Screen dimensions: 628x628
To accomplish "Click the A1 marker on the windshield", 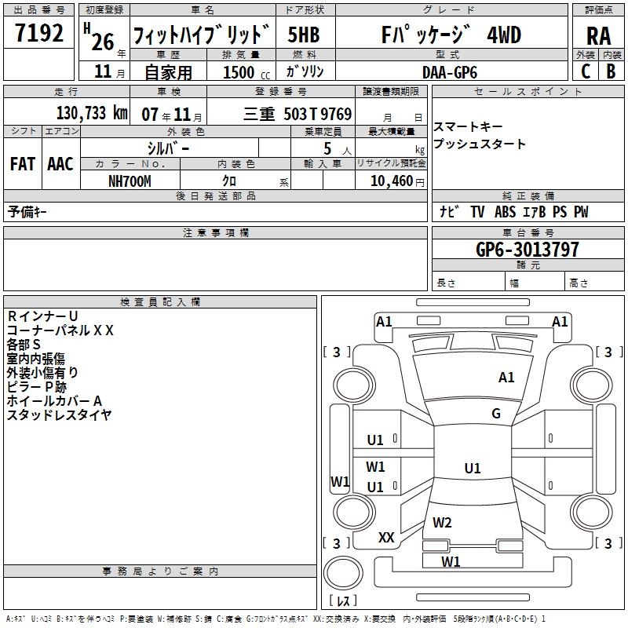I will pos(506,378).
